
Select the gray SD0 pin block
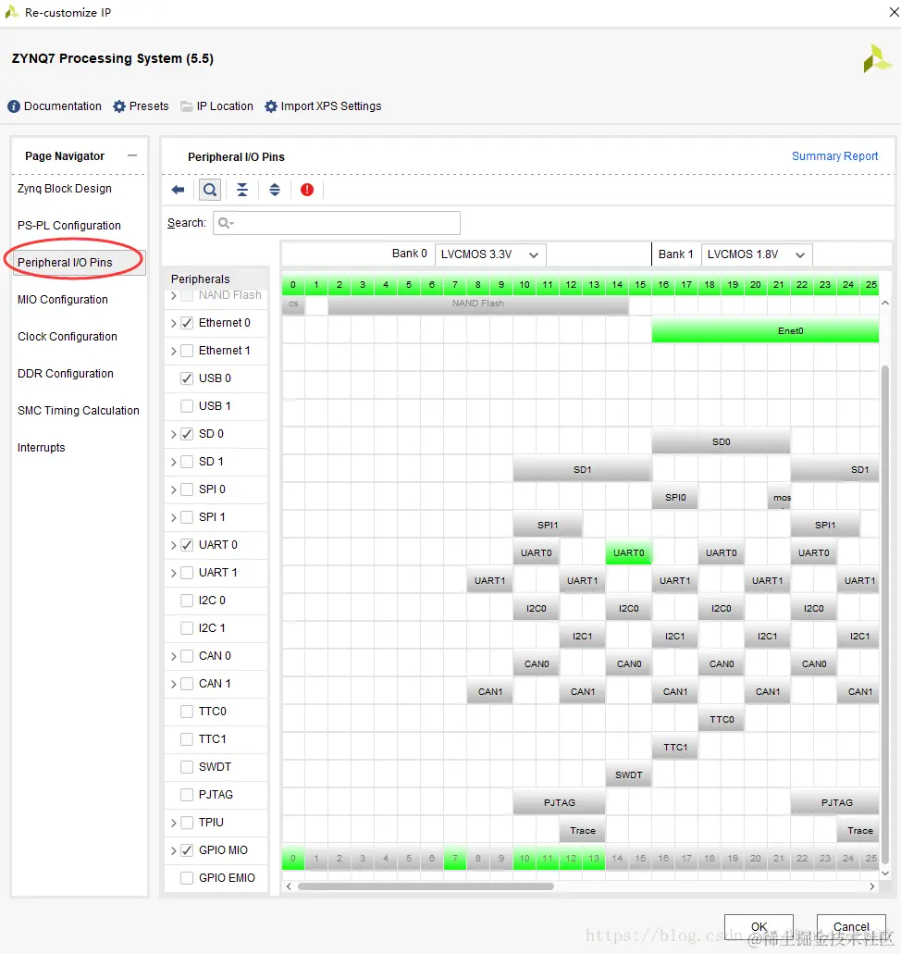721,442
